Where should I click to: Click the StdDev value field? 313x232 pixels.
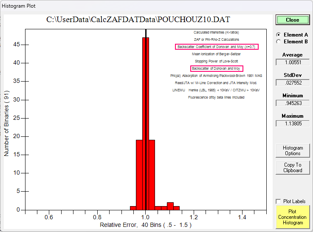coord(293,82)
